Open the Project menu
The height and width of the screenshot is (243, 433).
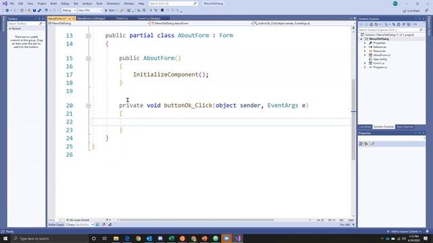click(42, 3)
